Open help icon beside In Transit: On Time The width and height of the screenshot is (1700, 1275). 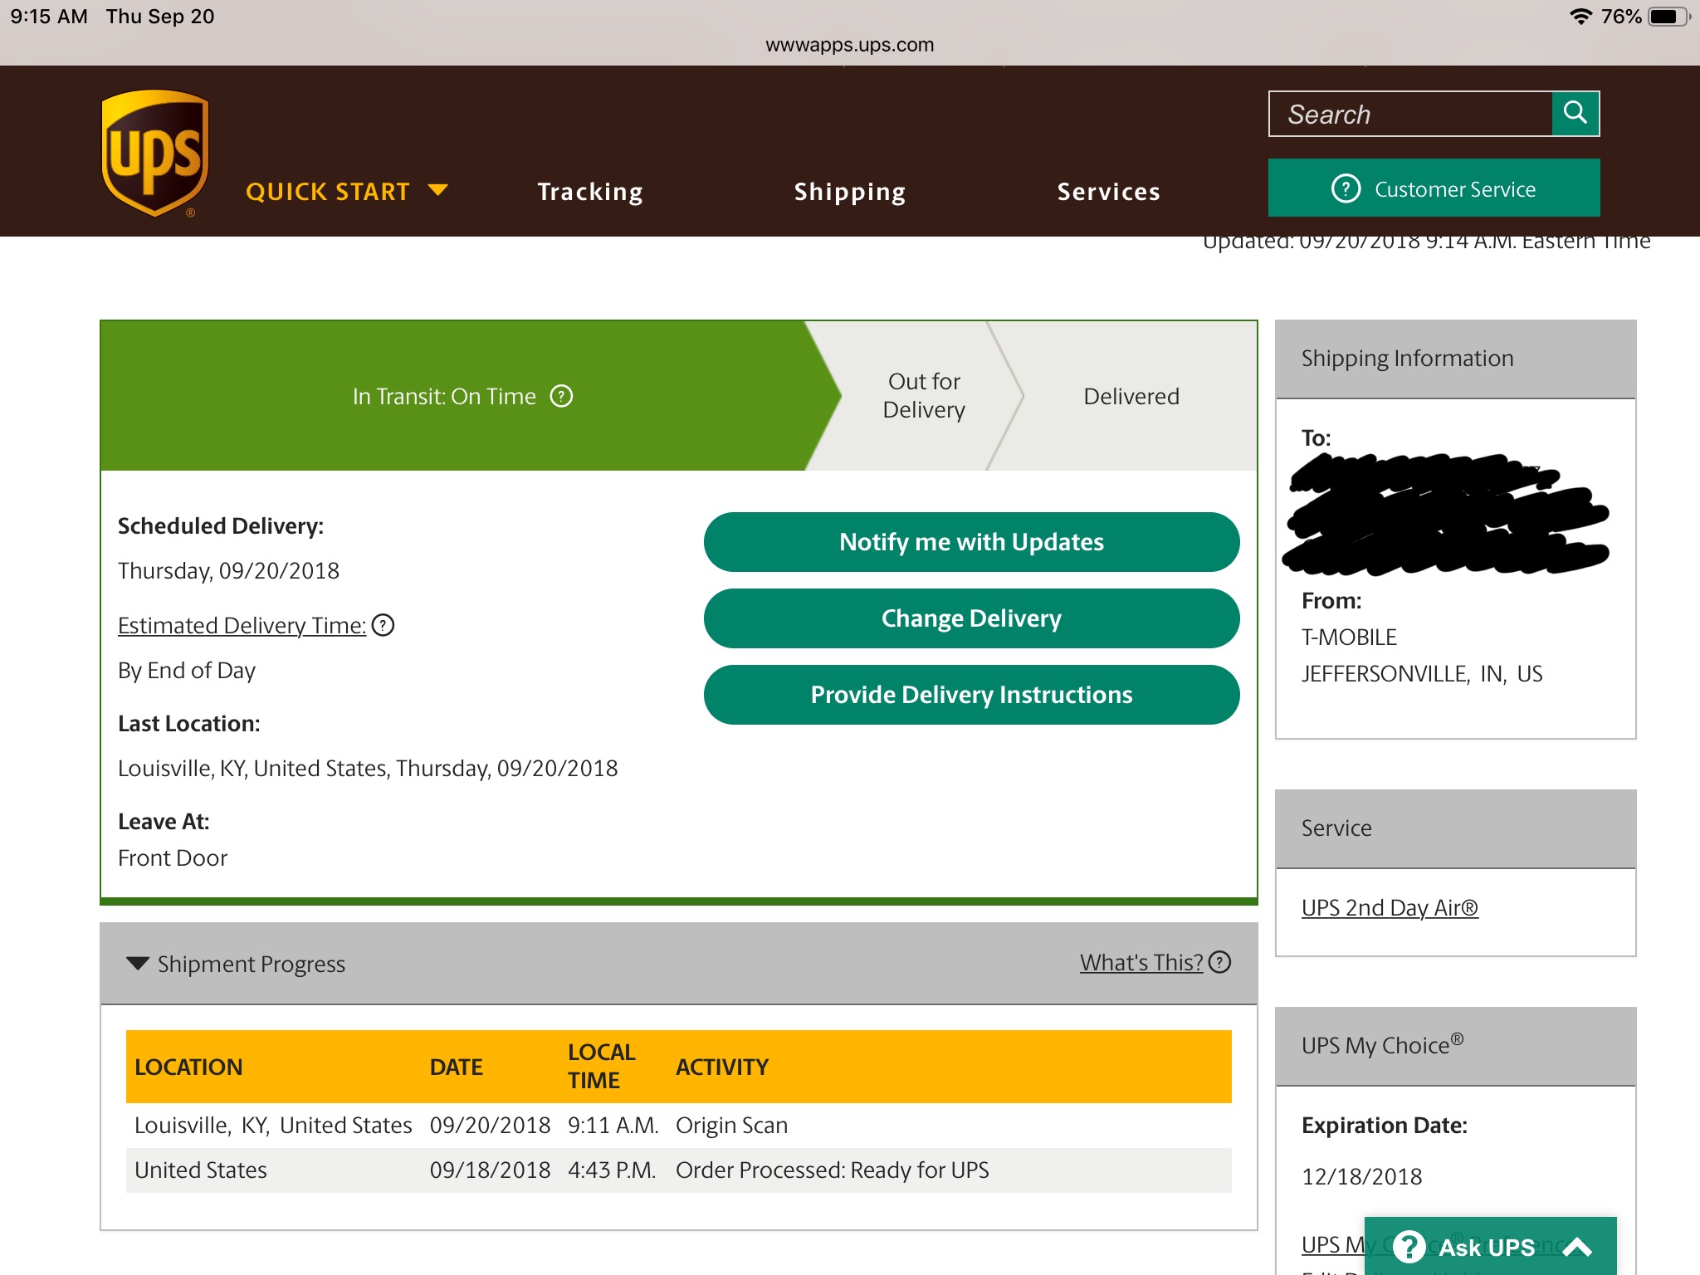pos(562,396)
